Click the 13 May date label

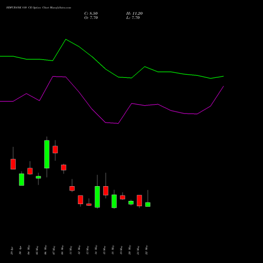click(x=88, y=250)
